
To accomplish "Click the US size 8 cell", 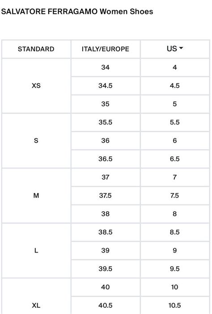I will coord(175,214).
